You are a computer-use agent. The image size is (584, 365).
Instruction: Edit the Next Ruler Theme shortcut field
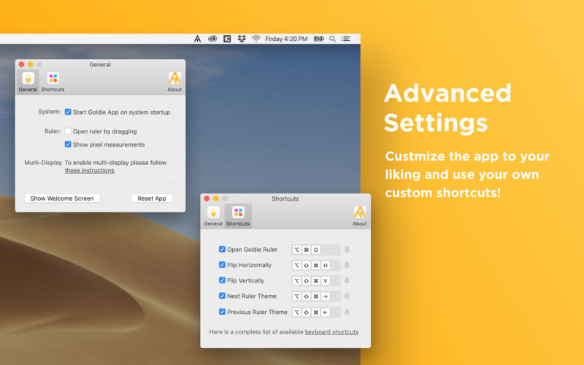click(316, 296)
